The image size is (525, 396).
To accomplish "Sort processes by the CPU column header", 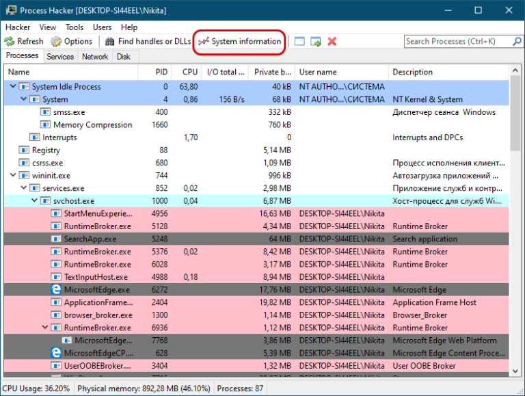I will click(x=189, y=72).
